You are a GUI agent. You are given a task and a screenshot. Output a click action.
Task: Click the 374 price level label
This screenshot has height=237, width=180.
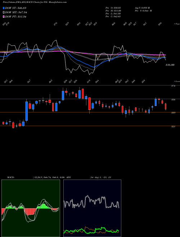pyautogui.click(x=173, y=86)
